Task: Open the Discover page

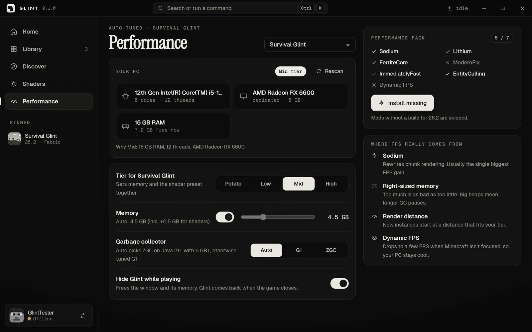Action: point(49,66)
